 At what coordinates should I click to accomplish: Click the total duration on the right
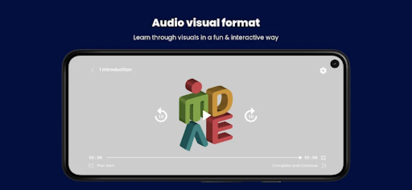pyautogui.click(x=310, y=157)
